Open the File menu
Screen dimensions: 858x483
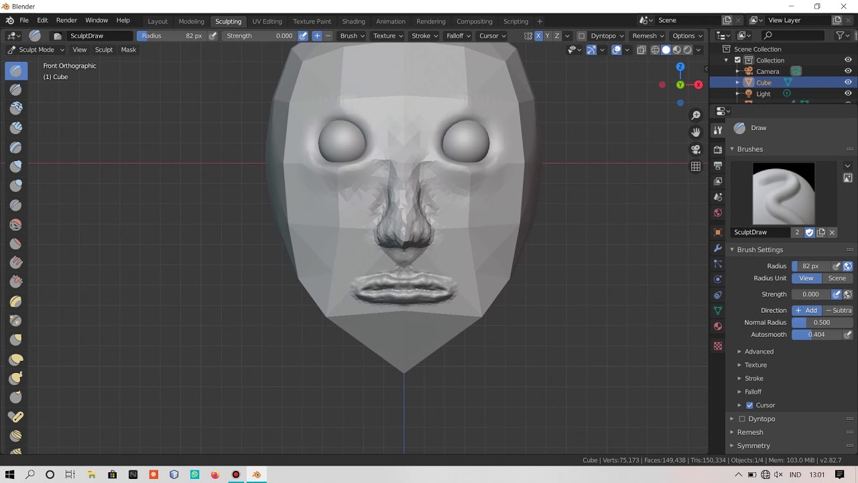pos(24,20)
